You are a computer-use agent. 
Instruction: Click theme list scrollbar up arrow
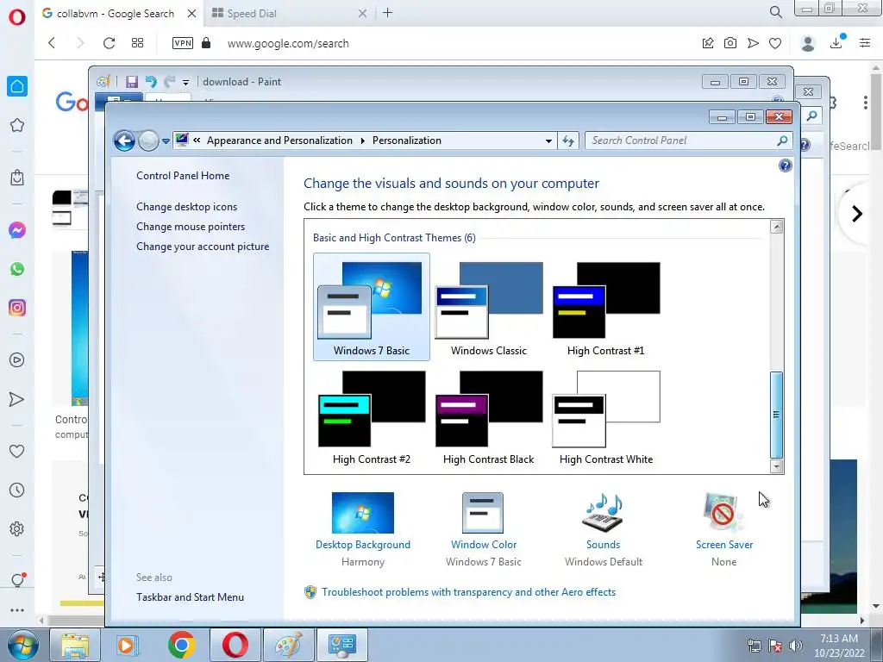coord(777,227)
